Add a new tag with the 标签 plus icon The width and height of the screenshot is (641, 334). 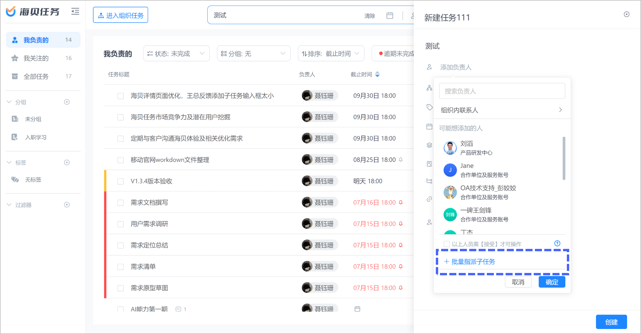(67, 162)
